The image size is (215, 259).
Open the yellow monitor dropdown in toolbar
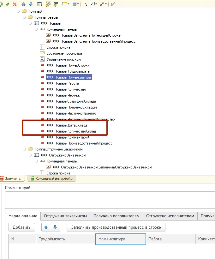[x=66, y=4]
